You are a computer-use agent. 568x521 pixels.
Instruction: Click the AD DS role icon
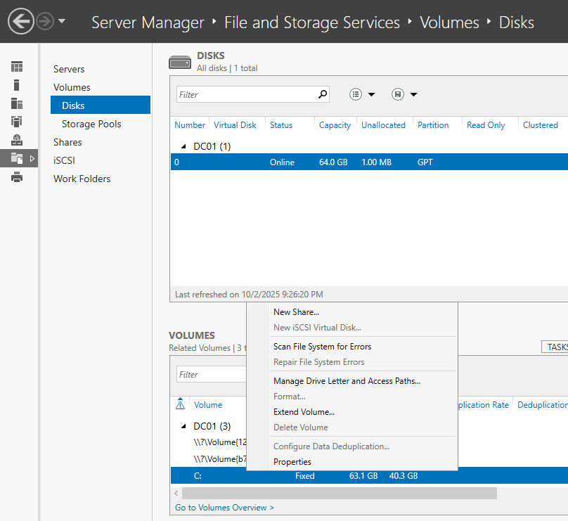click(x=17, y=122)
